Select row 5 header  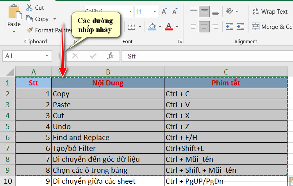pyautogui.click(x=7, y=126)
